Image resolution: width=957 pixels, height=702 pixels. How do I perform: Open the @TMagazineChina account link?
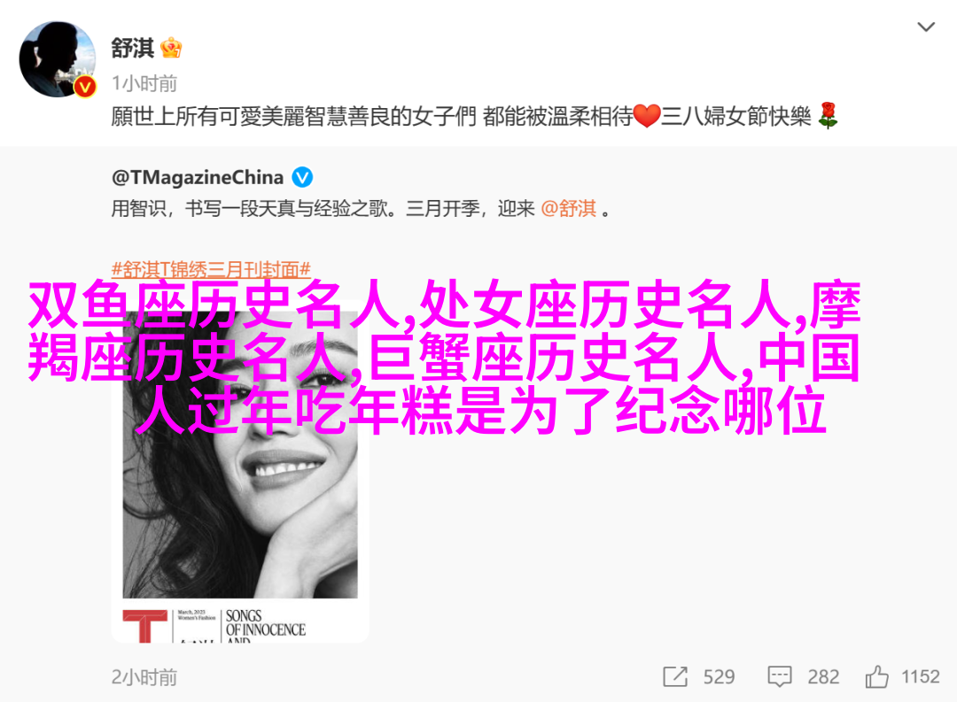click(x=197, y=177)
